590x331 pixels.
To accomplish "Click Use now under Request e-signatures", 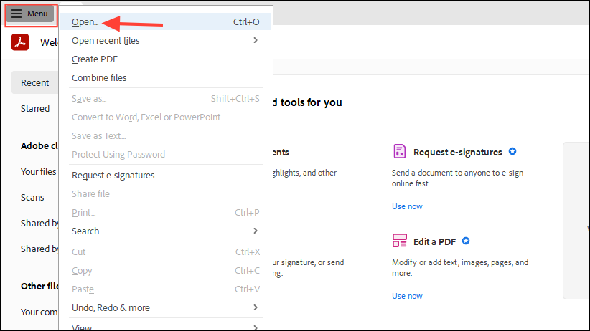I will 407,206.
